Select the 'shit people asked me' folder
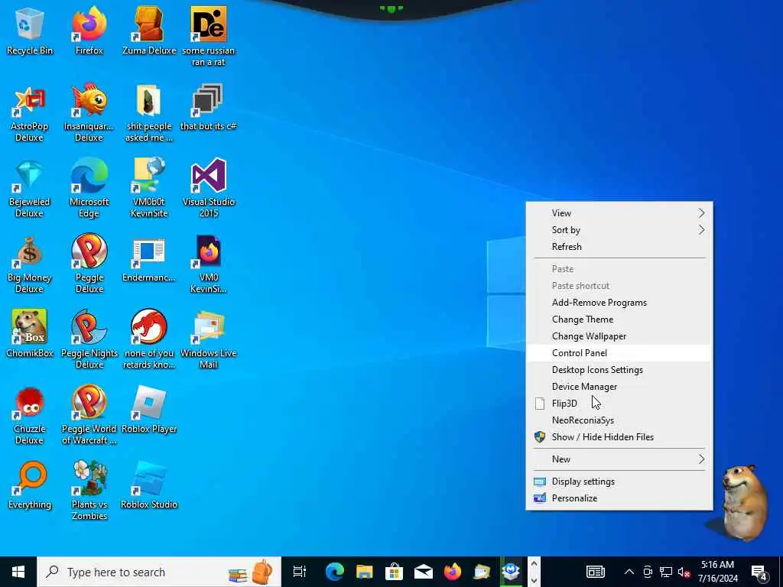 (x=149, y=113)
